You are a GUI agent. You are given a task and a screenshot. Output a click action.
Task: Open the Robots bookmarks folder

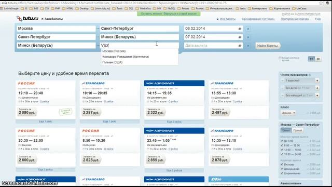pyautogui.click(x=183, y=8)
